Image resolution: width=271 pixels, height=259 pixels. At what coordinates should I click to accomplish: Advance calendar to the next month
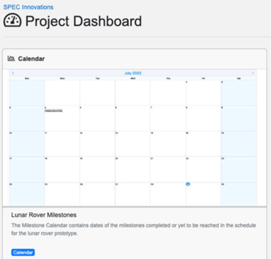coord(253,73)
